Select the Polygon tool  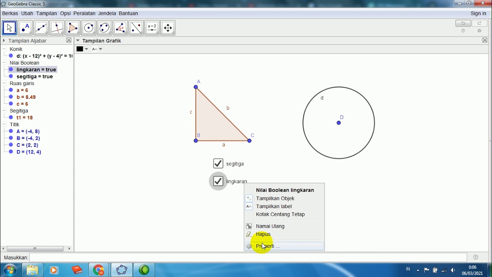[x=73, y=28]
